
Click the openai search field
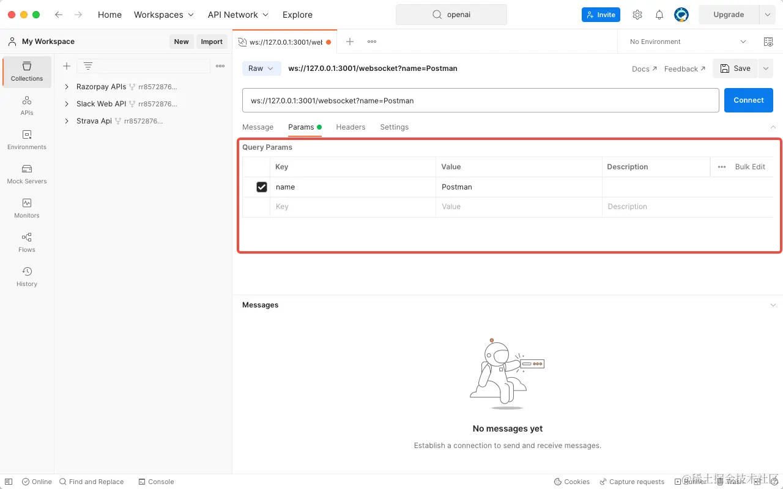coord(451,14)
